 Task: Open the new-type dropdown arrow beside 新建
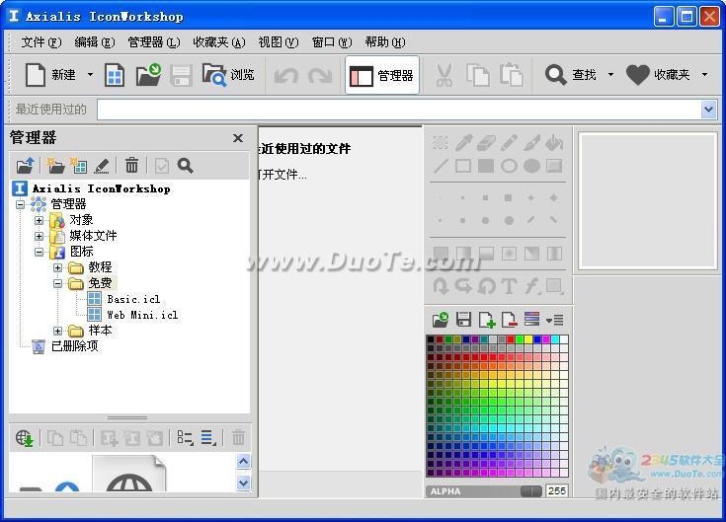[x=90, y=74]
